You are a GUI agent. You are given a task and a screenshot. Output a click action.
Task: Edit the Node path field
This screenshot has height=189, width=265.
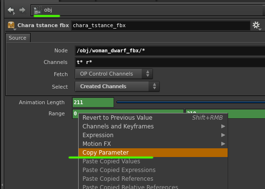click(x=170, y=50)
